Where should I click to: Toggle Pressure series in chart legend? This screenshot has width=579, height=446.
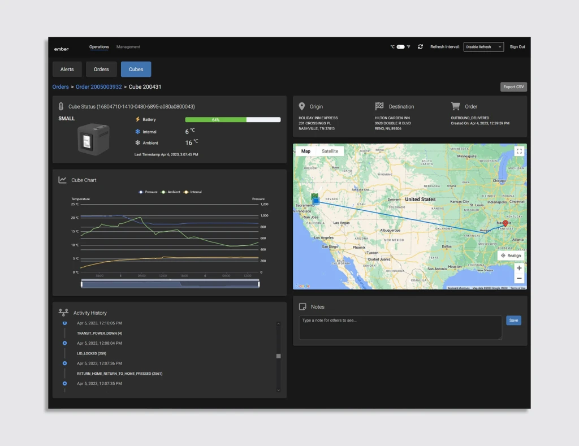149,192
